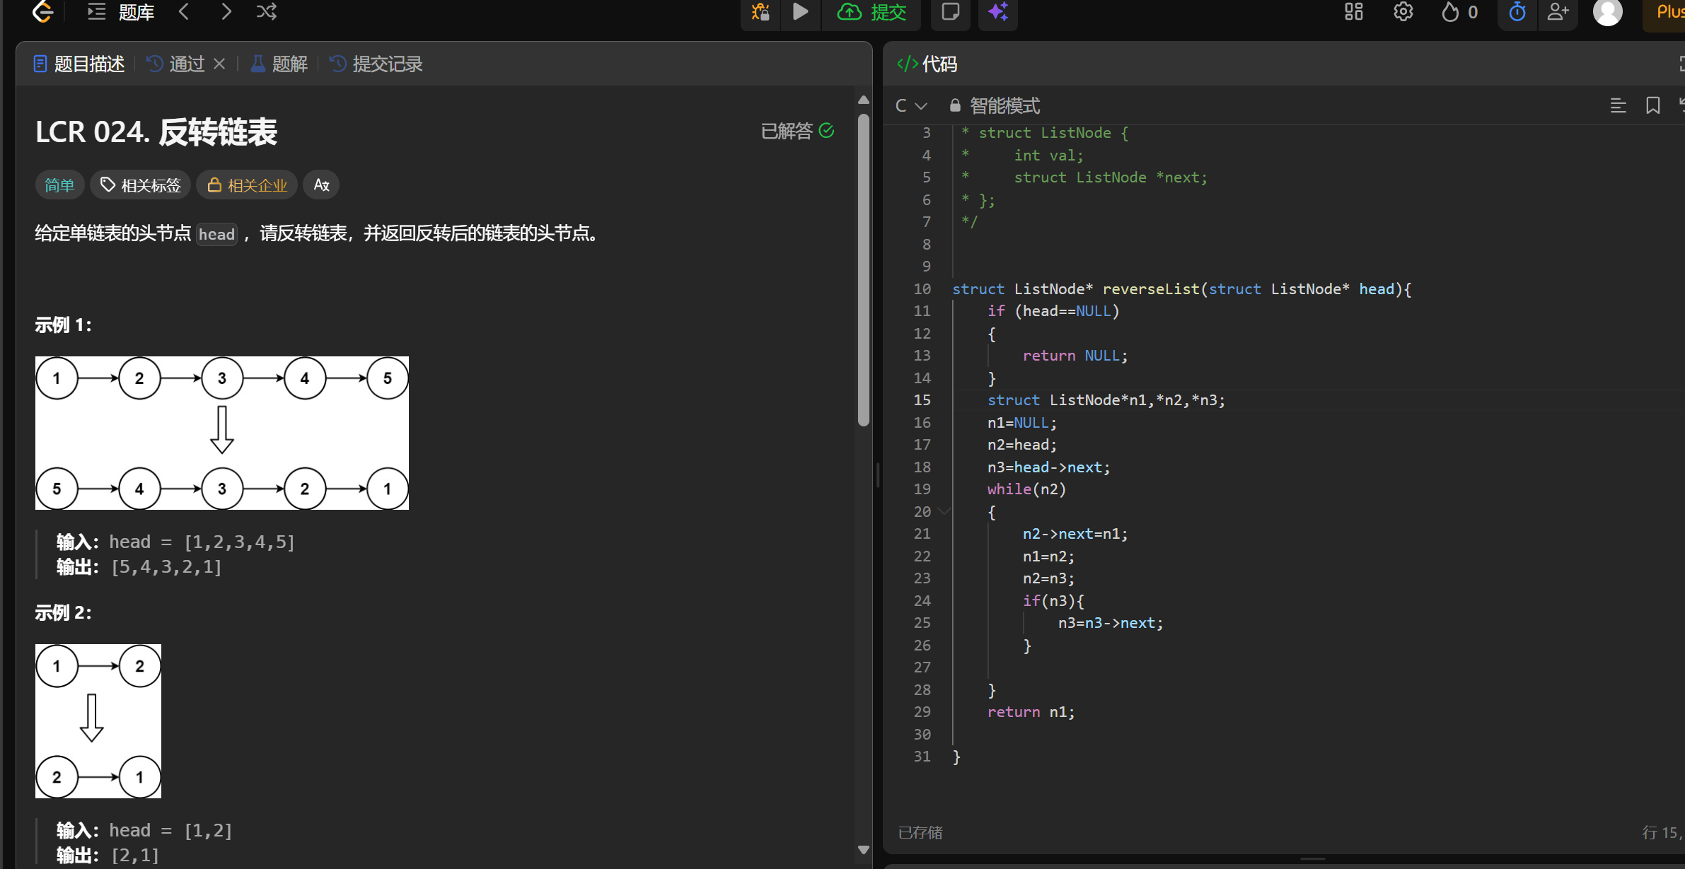Collapse the code fold at line 20
1685x869 pixels.
click(x=944, y=511)
